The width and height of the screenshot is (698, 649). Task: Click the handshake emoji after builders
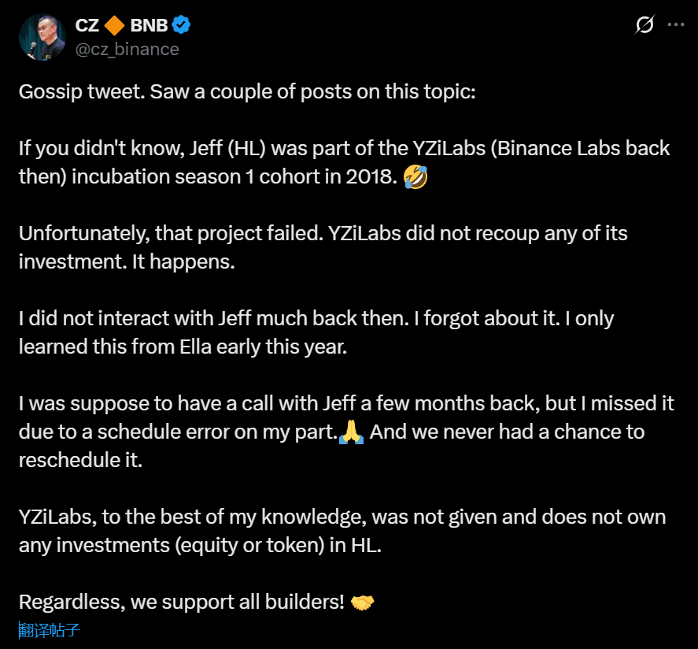(362, 603)
